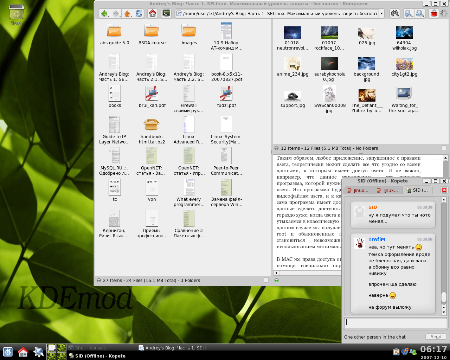Select the 64304-wilkolak.jpg thumbnail

click(404, 32)
